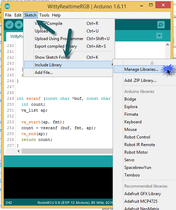Click the 'va_list ap;' line

[34, 111]
